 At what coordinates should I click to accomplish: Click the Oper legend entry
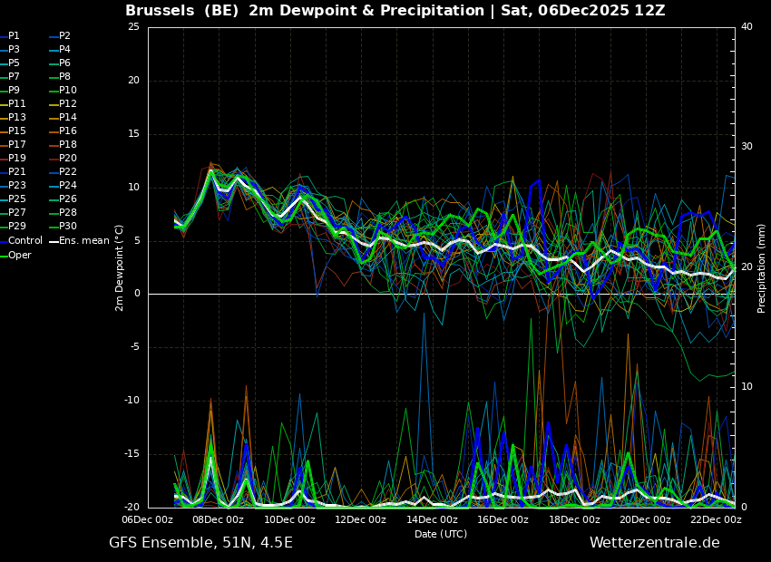20,256
